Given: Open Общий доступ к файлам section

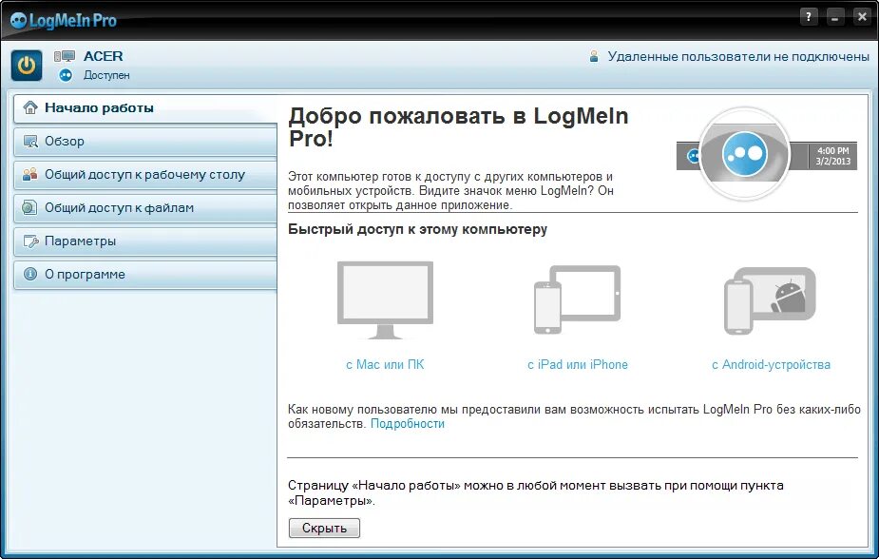Looking at the screenshot, I should tap(145, 208).
